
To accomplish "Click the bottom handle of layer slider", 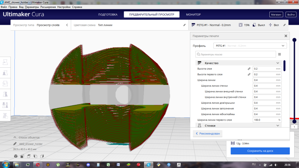I will coord(295,121).
